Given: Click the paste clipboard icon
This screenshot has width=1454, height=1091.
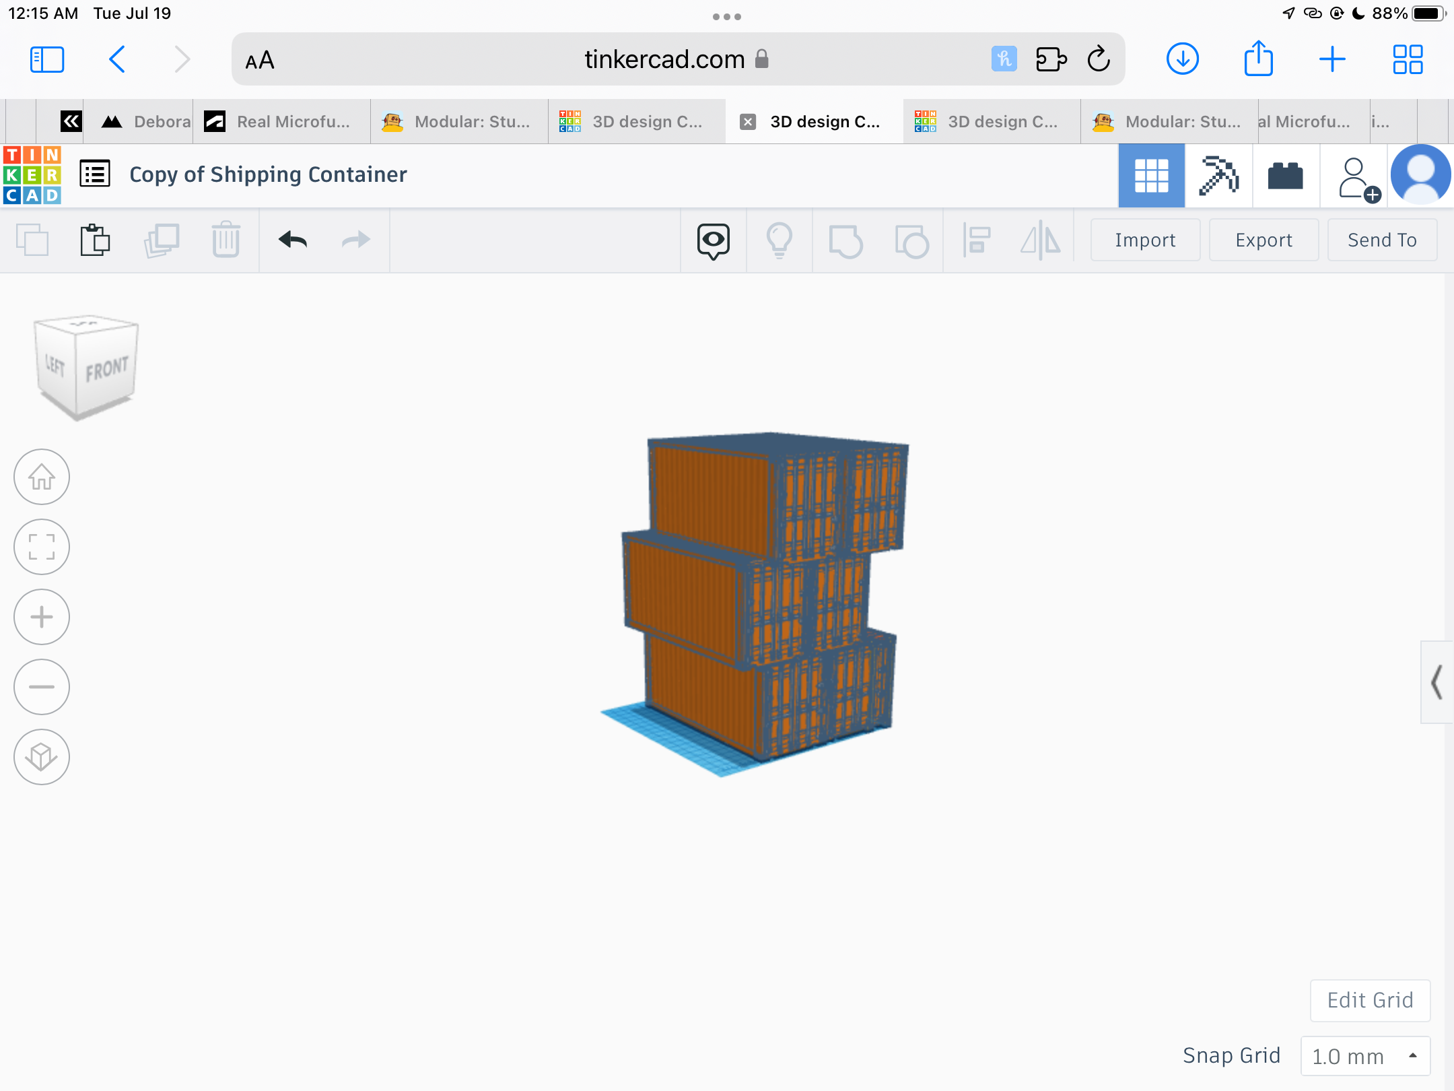Looking at the screenshot, I should pos(95,240).
